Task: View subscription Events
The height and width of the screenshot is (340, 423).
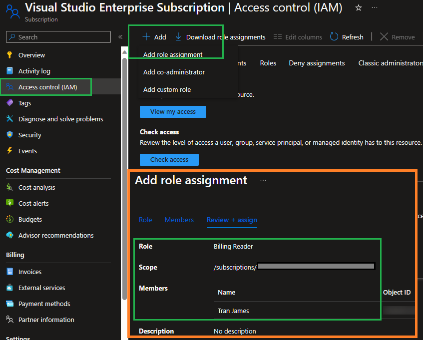Action: point(27,151)
